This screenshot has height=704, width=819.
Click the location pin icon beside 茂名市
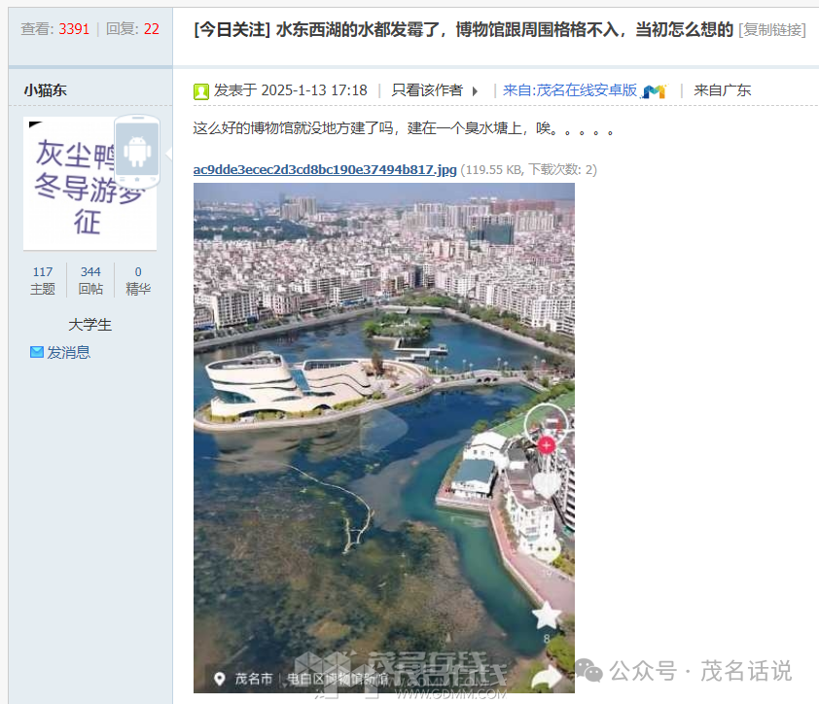click(x=220, y=679)
